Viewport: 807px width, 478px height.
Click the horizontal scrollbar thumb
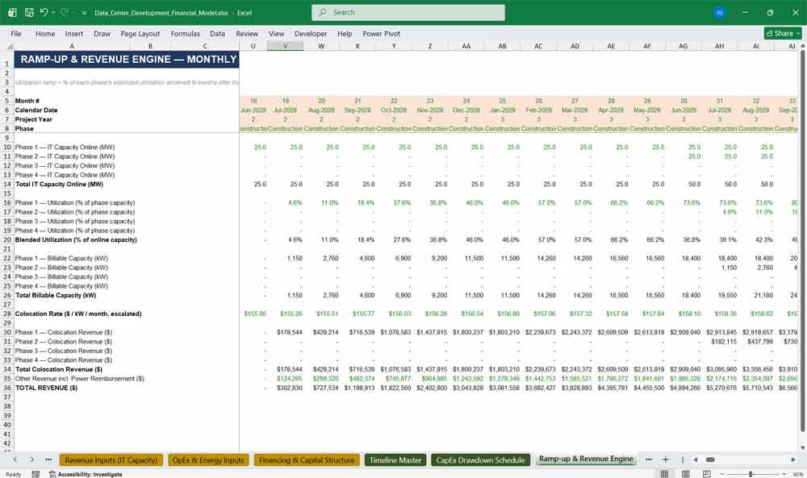point(710,459)
